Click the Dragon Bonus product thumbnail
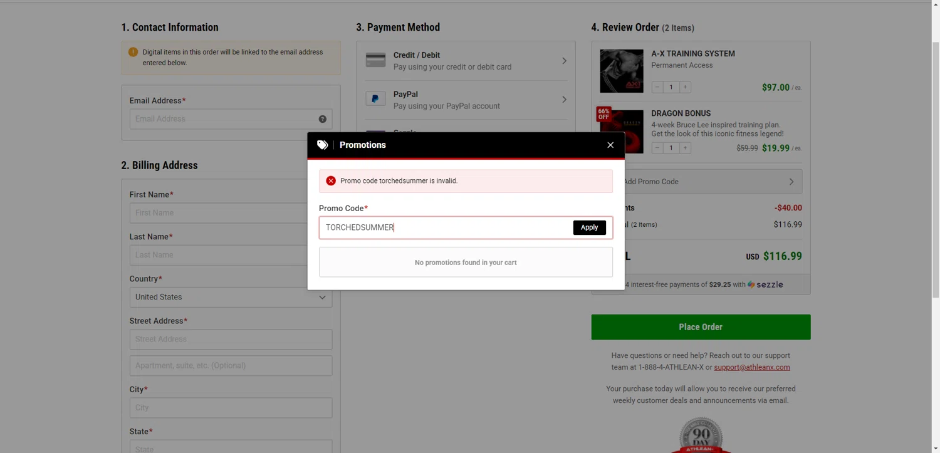Screen dimensions: 940x453 pos(622,132)
